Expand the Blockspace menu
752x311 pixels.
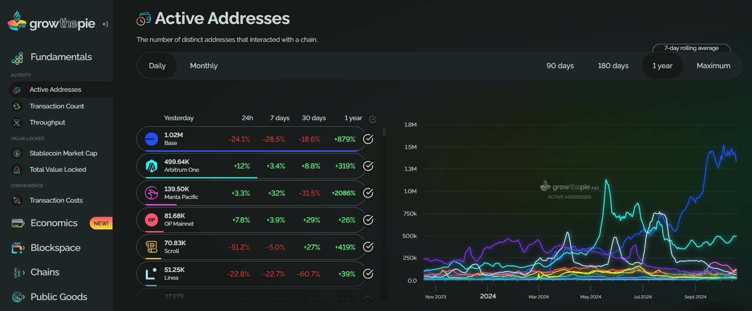point(55,248)
